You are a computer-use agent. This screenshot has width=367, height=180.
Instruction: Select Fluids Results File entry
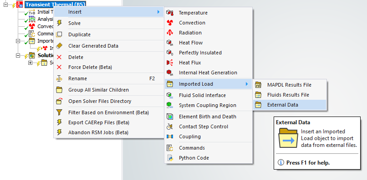click(x=290, y=95)
